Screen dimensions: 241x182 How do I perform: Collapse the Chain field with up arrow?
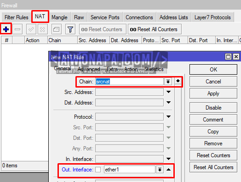(178, 81)
